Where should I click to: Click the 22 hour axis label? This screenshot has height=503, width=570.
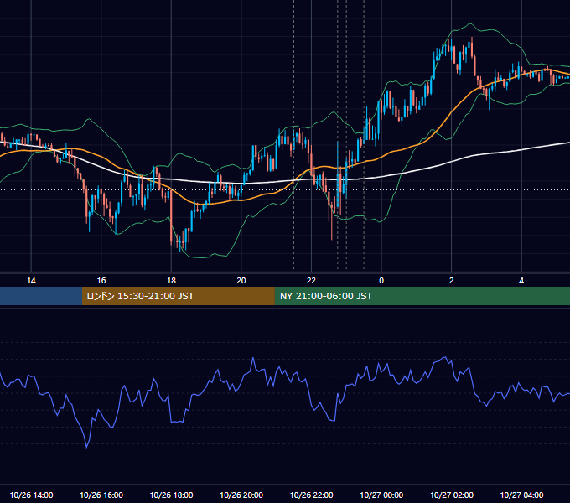pyautogui.click(x=311, y=281)
